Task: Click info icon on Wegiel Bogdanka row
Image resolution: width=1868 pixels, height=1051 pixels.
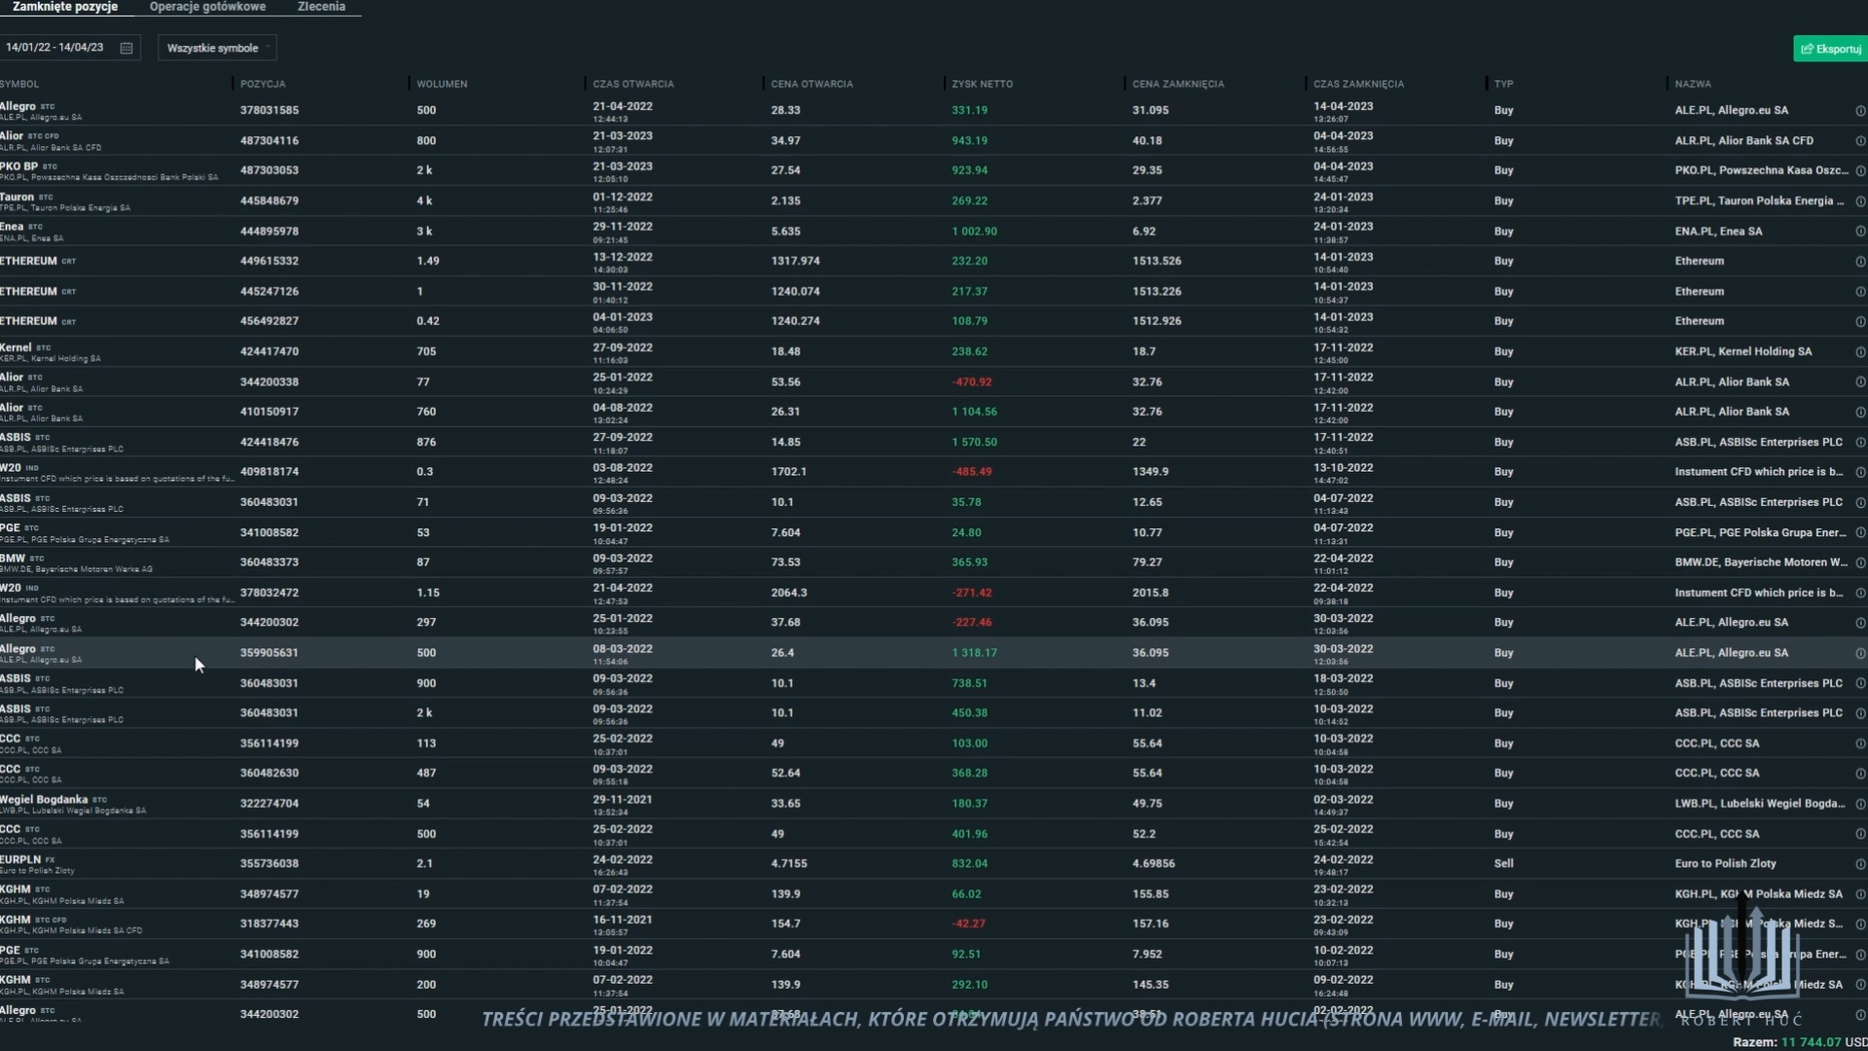Action: click(x=1859, y=804)
